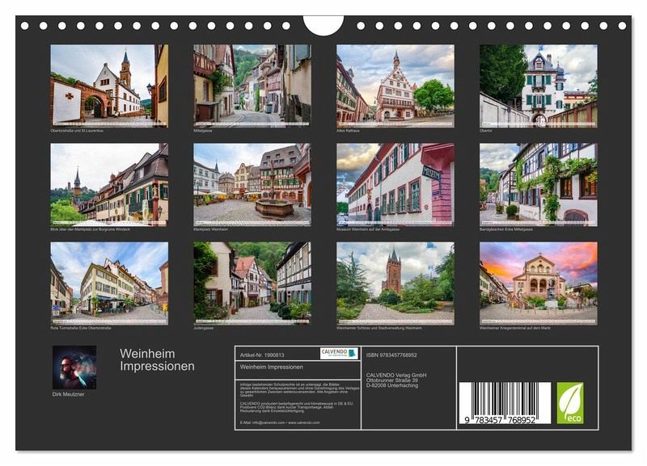Click the Ottobrunner Straße 39 address line

point(391,380)
